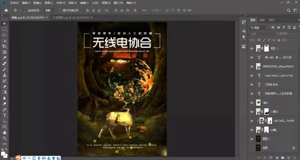Click the pixel layer filter icon
This screenshot has height=160, width=300.
coord(273,28)
